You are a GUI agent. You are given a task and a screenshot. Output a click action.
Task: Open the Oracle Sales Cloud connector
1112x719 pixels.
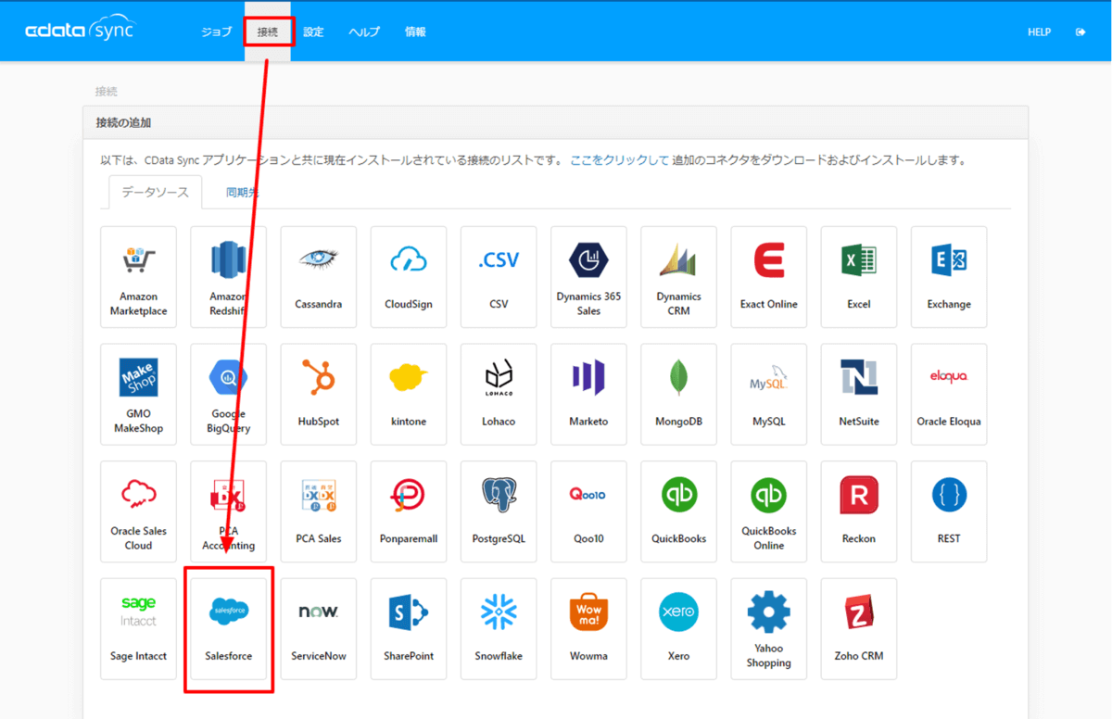138,511
